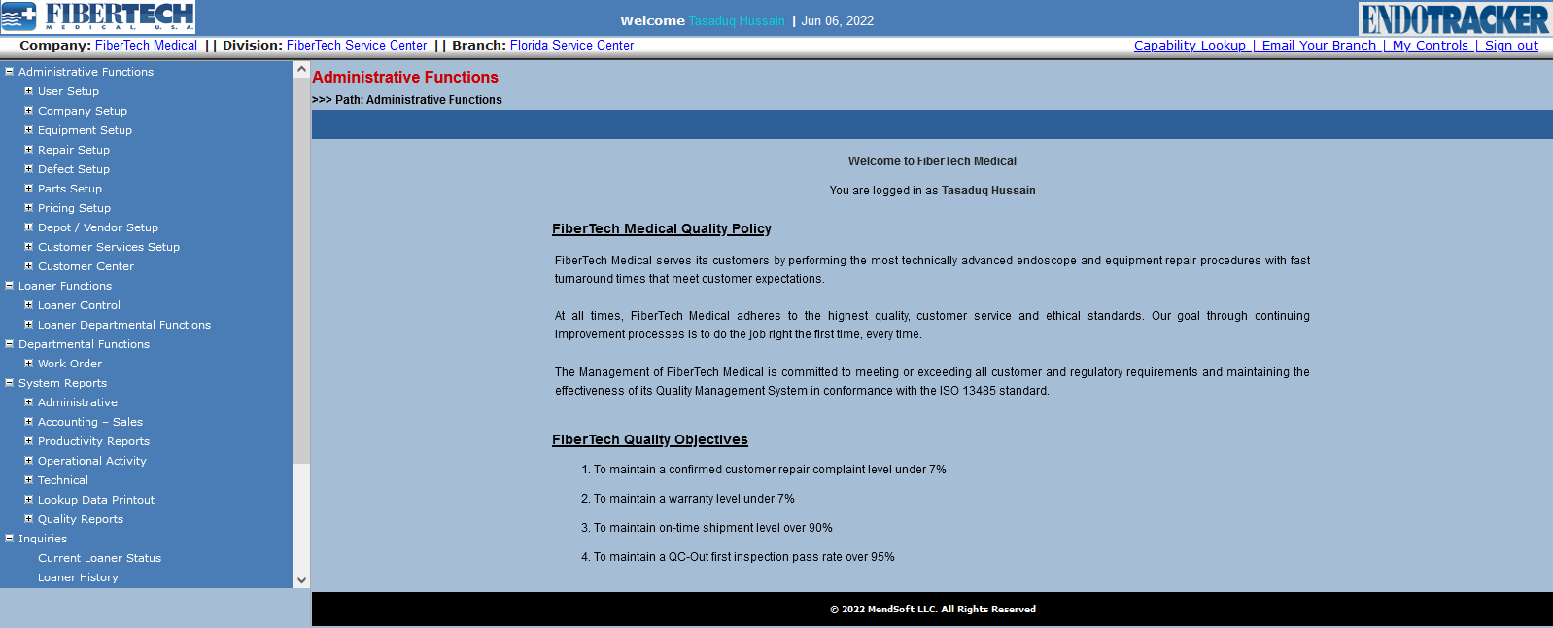This screenshot has width=1553, height=628.
Task: Collapse the Loaner Functions minus icon
Action: tap(9, 286)
